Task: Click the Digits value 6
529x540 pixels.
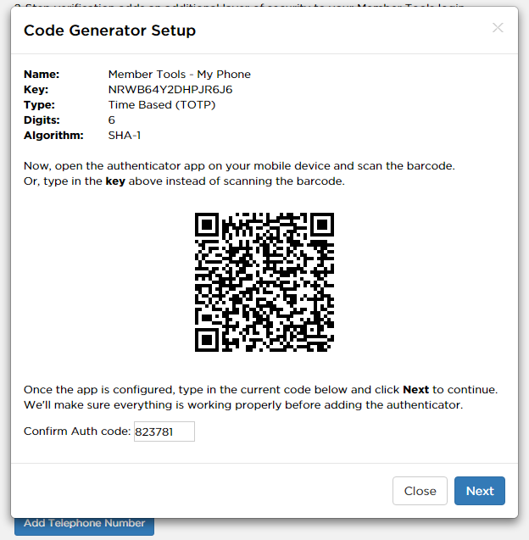Action: pos(112,120)
